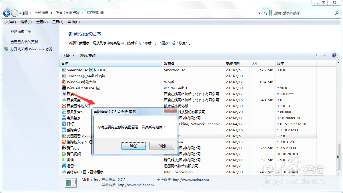Click the Windows优化大师 icon
The height and width of the screenshot is (193, 343).
coord(64,82)
